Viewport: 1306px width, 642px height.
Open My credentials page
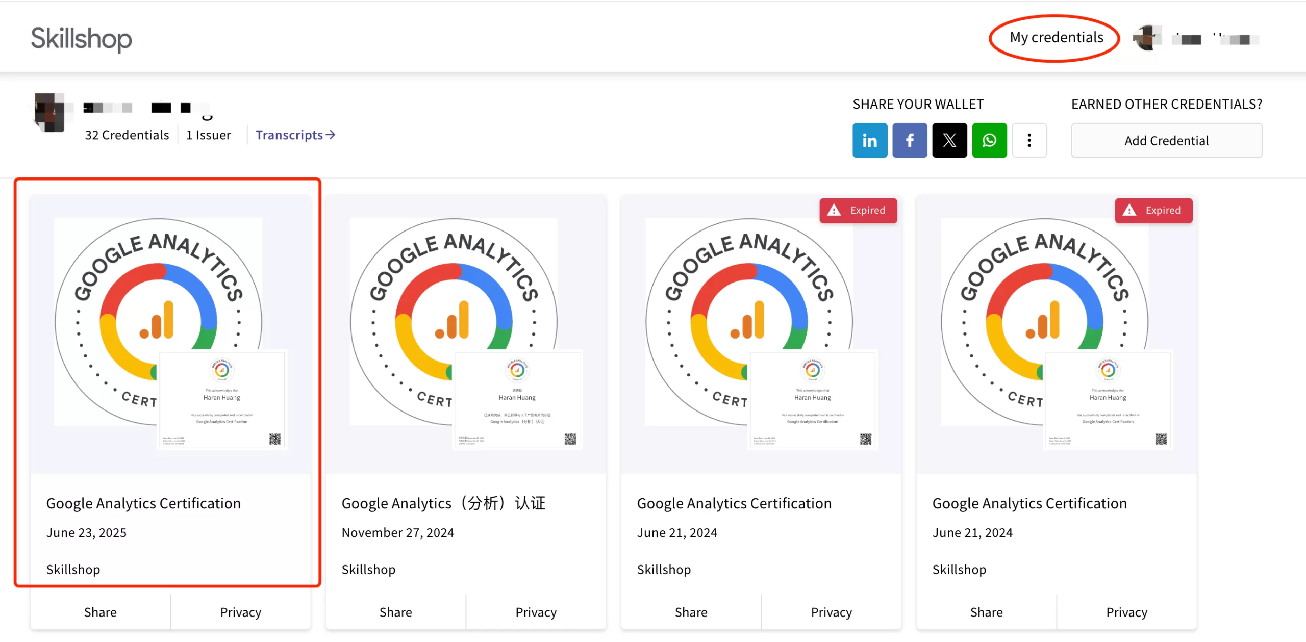1057,37
